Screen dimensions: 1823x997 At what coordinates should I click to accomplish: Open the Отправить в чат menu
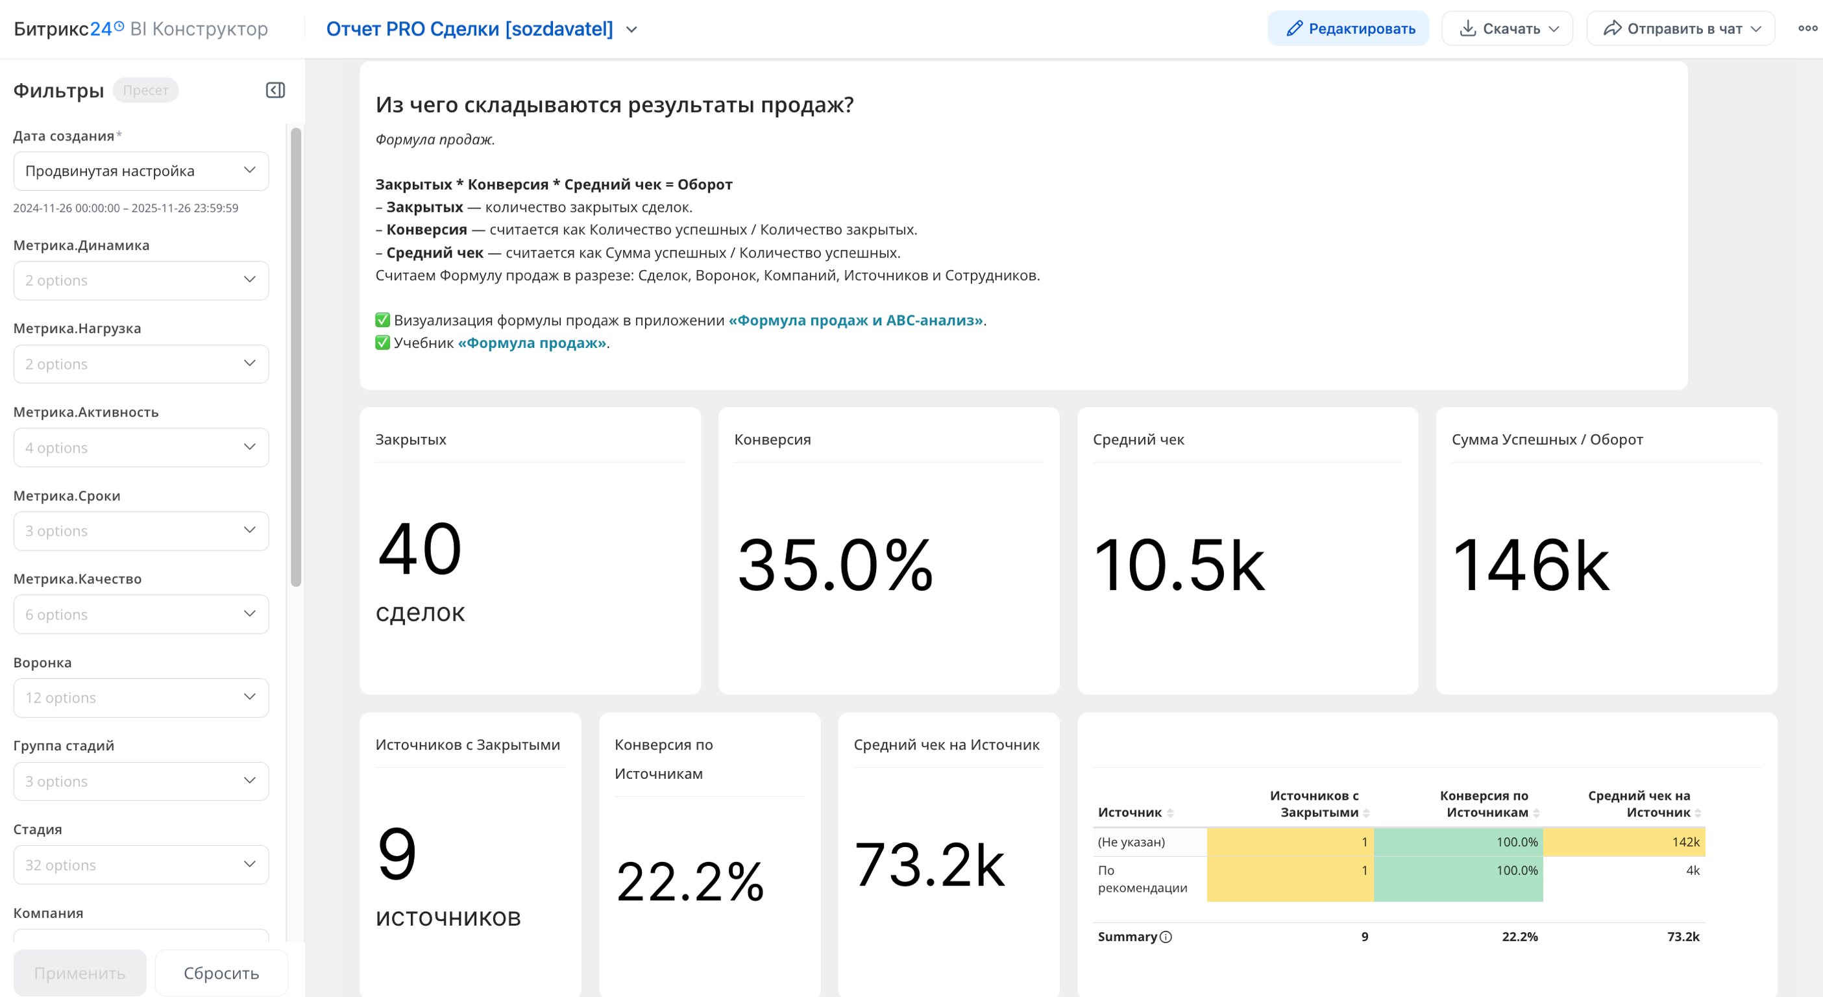[1681, 29]
